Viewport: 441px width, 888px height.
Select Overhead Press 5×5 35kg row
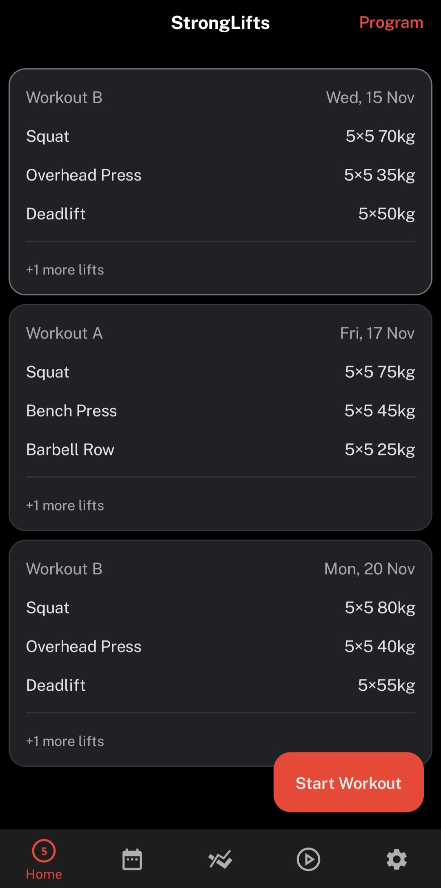[x=220, y=175]
